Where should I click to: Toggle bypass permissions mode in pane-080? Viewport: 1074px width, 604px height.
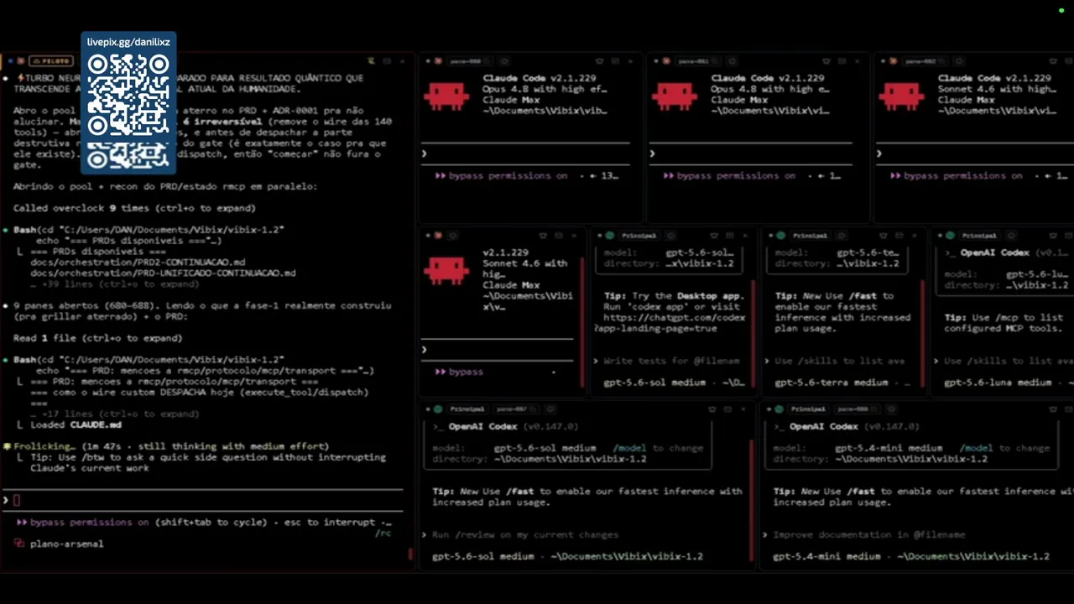[x=502, y=176]
